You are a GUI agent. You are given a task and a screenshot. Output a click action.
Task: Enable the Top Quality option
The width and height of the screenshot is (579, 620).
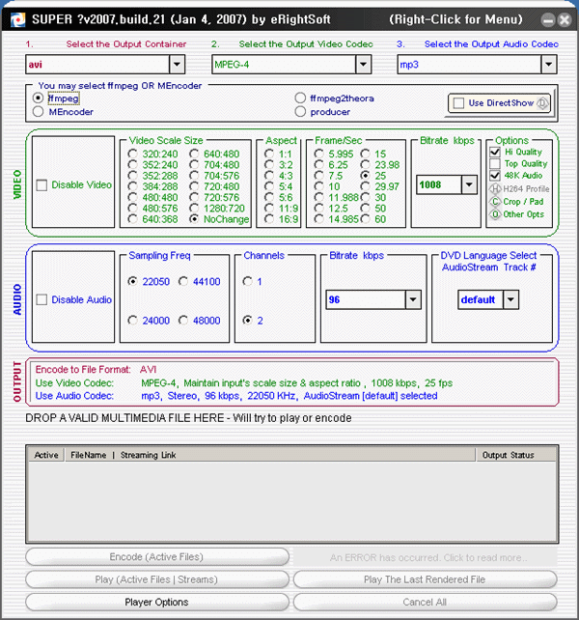[x=495, y=164]
